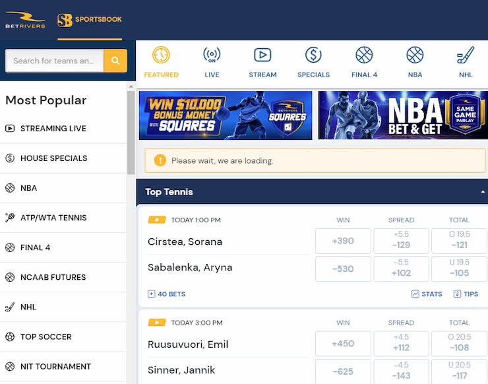This screenshot has width=488, height=384.
Task: Select NHL in the sidebar list
Action: coord(63,307)
